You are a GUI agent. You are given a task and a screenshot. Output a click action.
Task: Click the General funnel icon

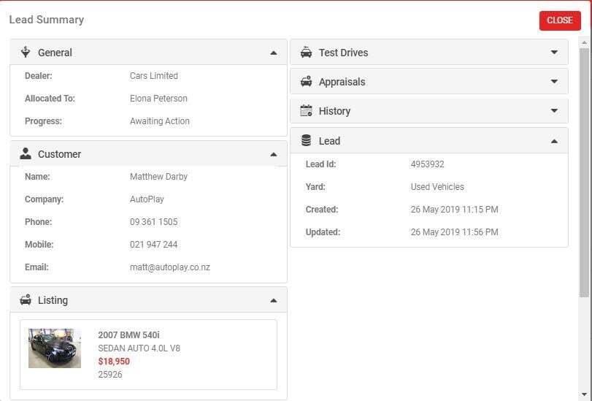tap(26, 52)
